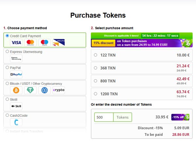Click the 10.00 € price
Viewport: 196px width, 143px height.
pyautogui.click(x=183, y=55)
